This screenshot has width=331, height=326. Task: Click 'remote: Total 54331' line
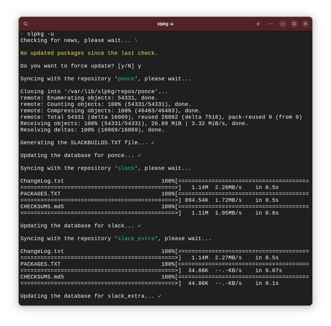[161, 117]
